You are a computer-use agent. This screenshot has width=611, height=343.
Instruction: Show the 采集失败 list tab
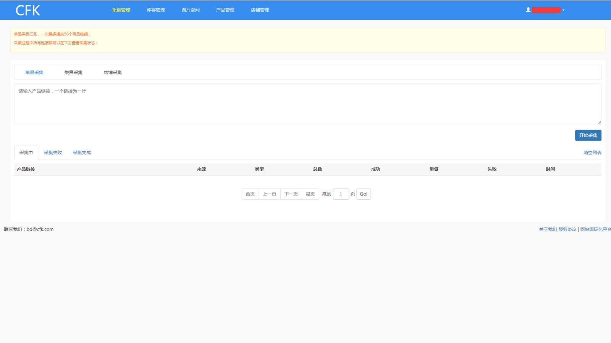53,152
